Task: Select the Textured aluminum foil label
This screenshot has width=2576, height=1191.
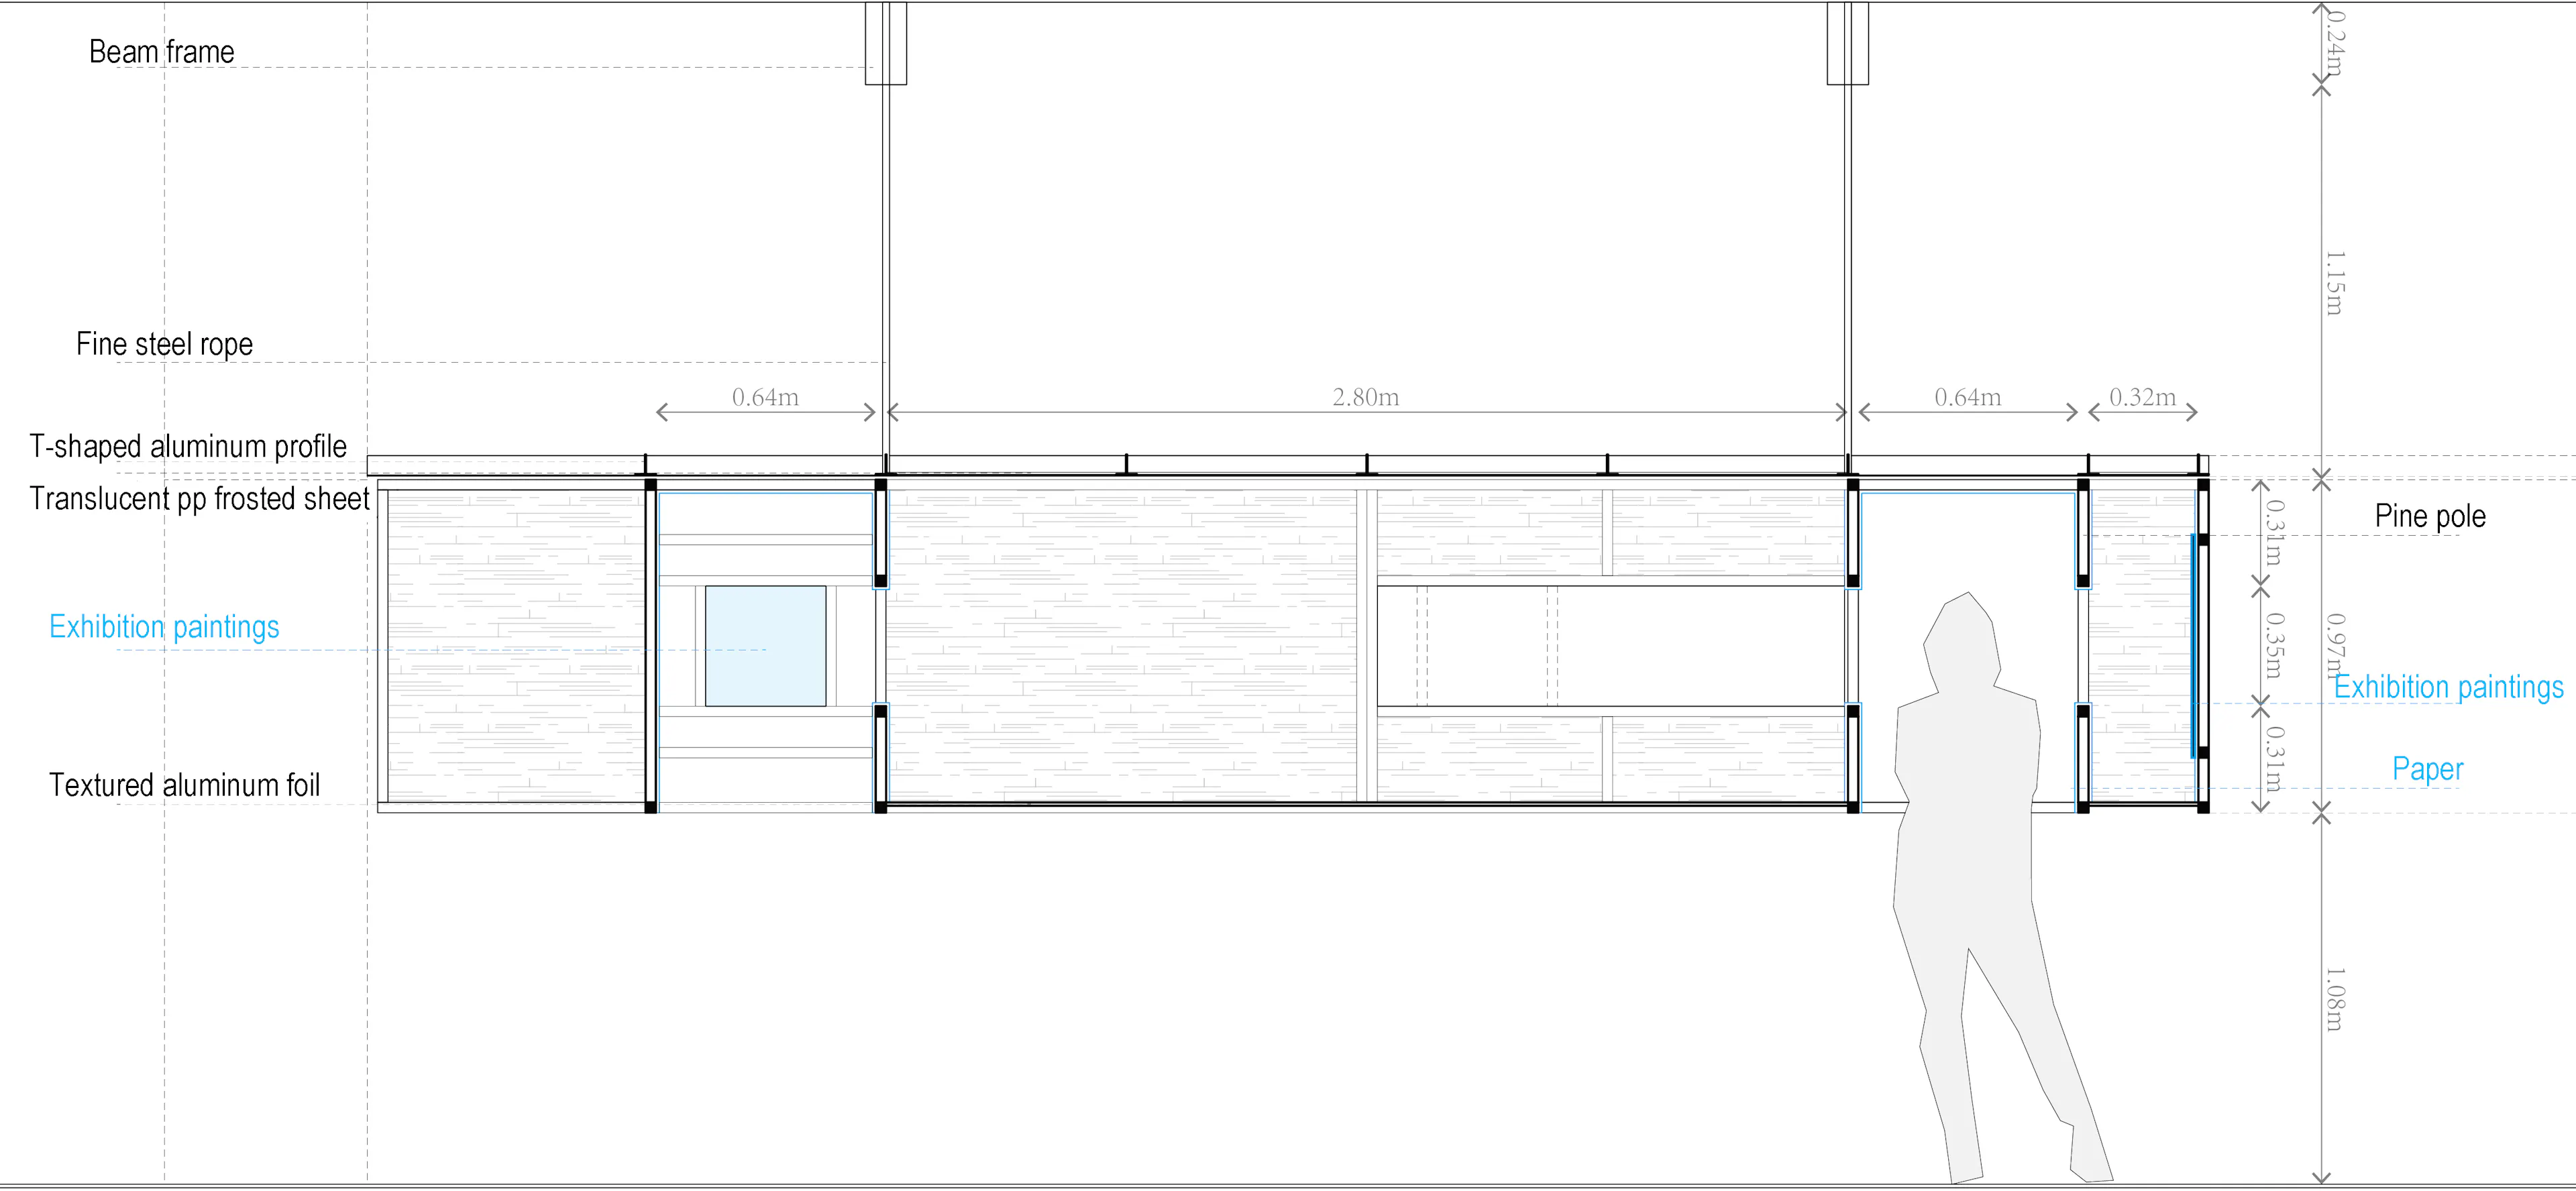Action: tap(184, 785)
